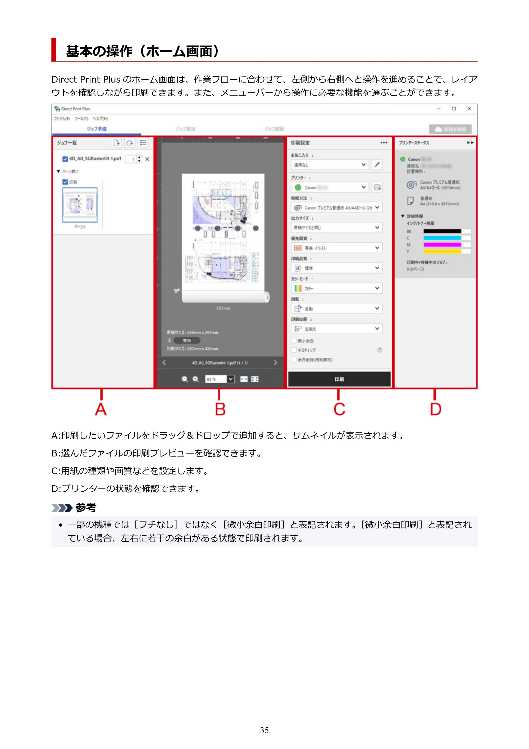The image size is (529, 749).
Task: Click the add file icon in ジョブ一覧
Action: click(x=116, y=143)
